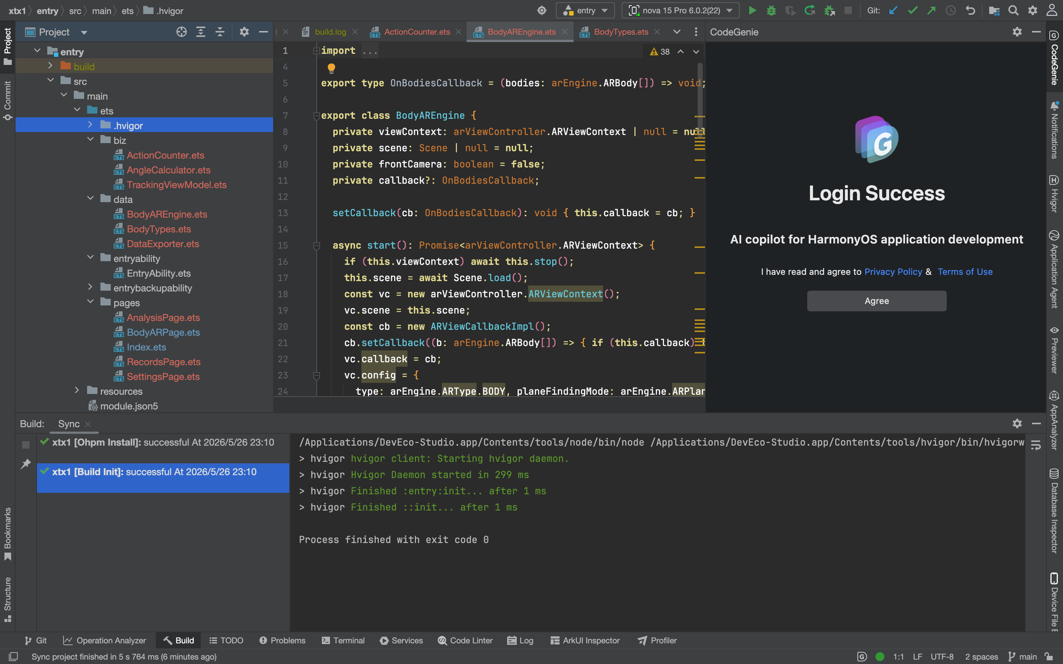Open Project panel options gear
This screenshot has width=1063, height=664.
tap(244, 32)
